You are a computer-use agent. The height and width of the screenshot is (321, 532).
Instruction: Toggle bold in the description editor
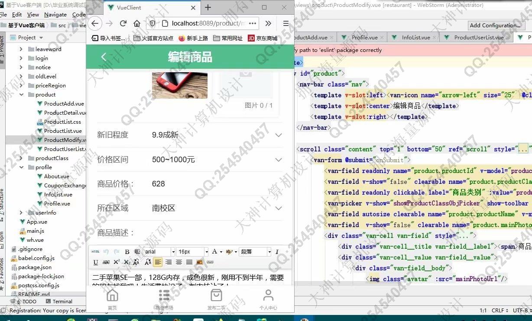click(x=127, y=252)
